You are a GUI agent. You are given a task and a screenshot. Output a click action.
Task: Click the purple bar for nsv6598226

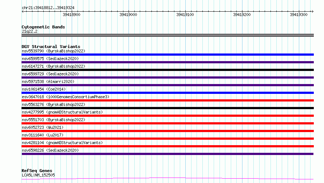[167, 154]
